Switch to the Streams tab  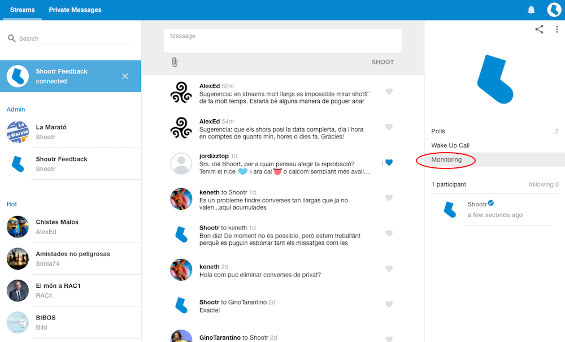point(23,10)
